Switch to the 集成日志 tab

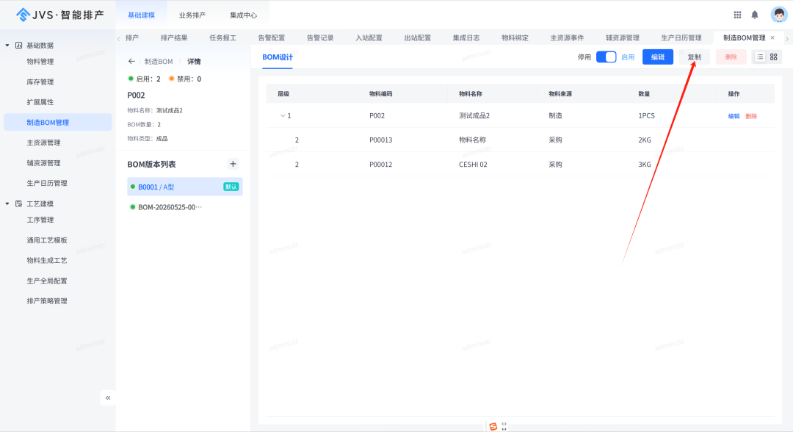(466, 37)
